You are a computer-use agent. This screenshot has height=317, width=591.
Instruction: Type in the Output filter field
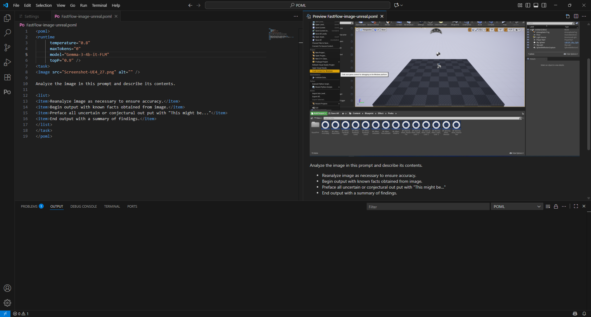428,206
